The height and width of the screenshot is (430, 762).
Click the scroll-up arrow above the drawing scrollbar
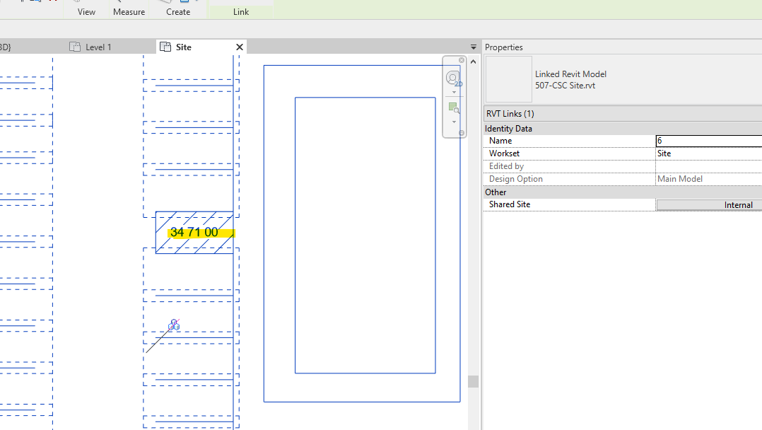(x=472, y=60)
